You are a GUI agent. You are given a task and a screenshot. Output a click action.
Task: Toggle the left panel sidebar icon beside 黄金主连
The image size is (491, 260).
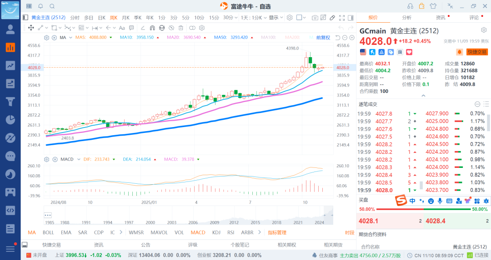25,18
